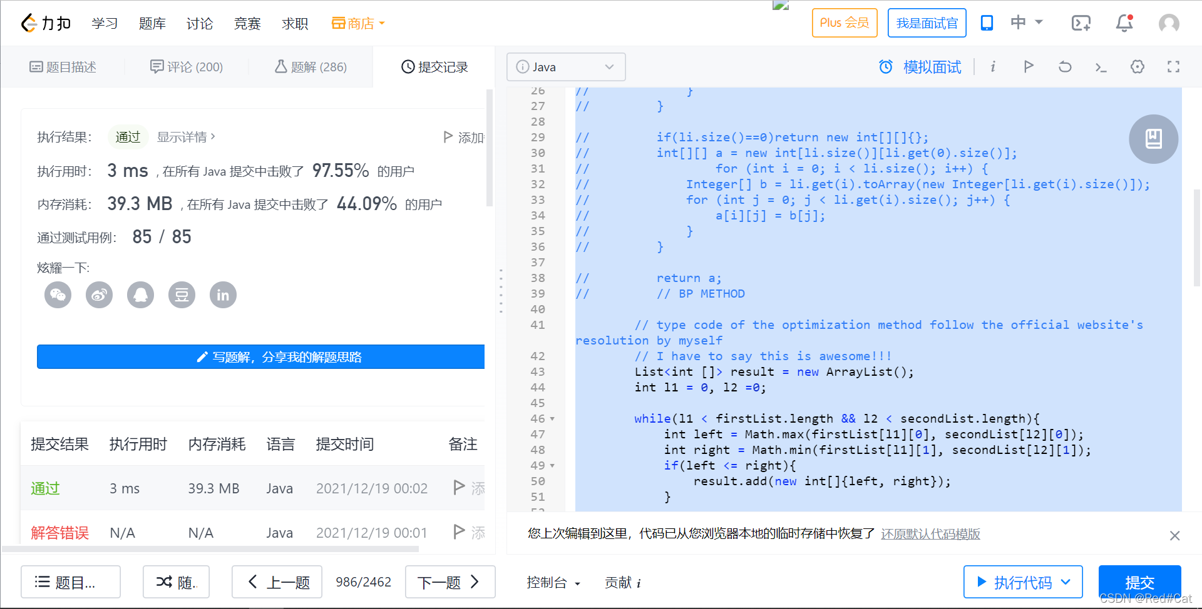Share result to WeChat
1202x609 pixels.
coord(58,294)
